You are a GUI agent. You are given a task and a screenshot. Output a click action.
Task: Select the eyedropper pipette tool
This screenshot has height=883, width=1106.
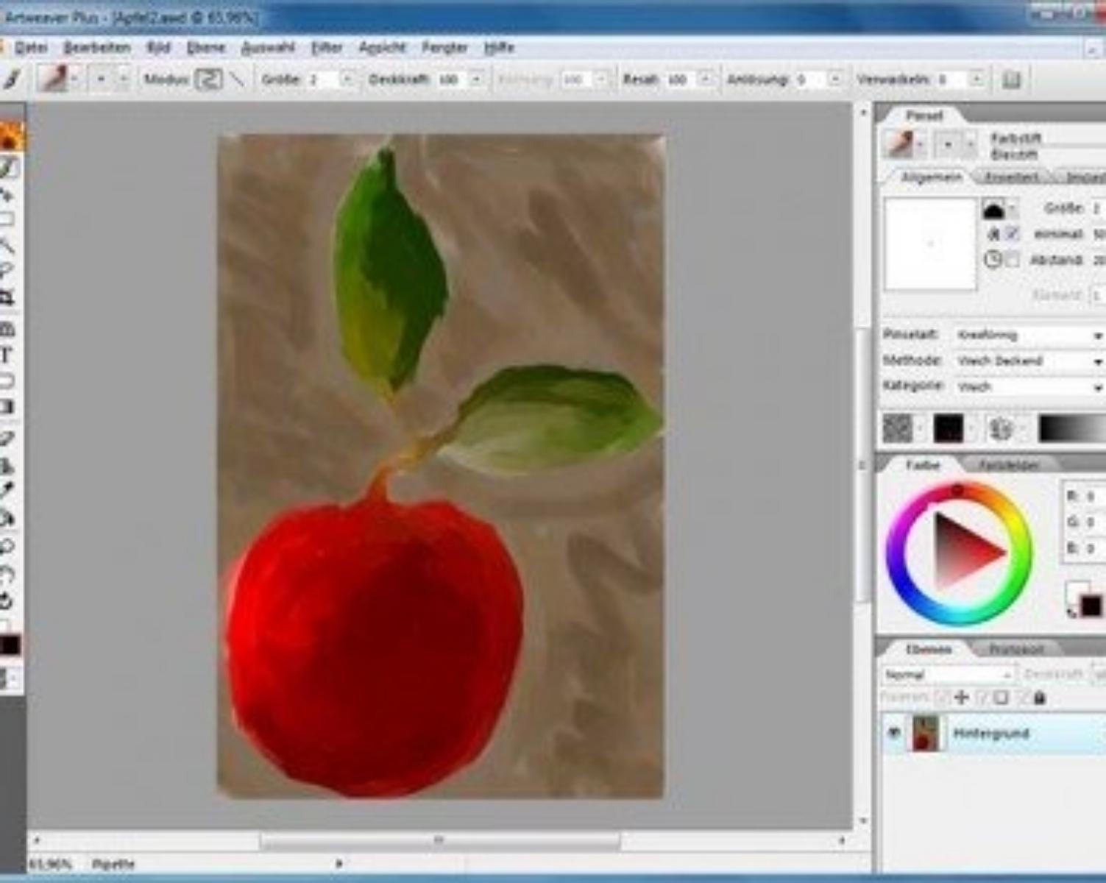pyautogui.click(x=7, y=490)
